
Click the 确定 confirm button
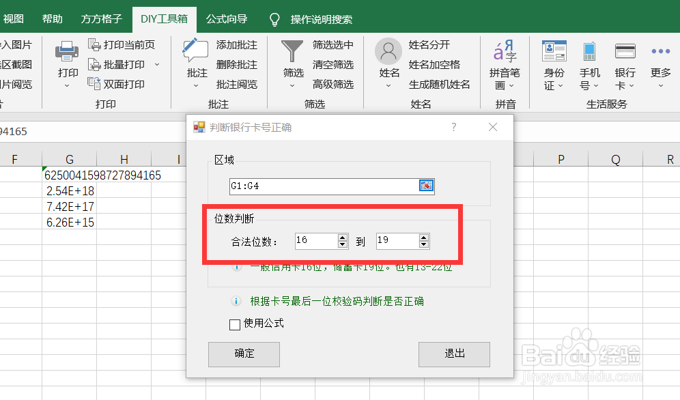click(244, 354)
